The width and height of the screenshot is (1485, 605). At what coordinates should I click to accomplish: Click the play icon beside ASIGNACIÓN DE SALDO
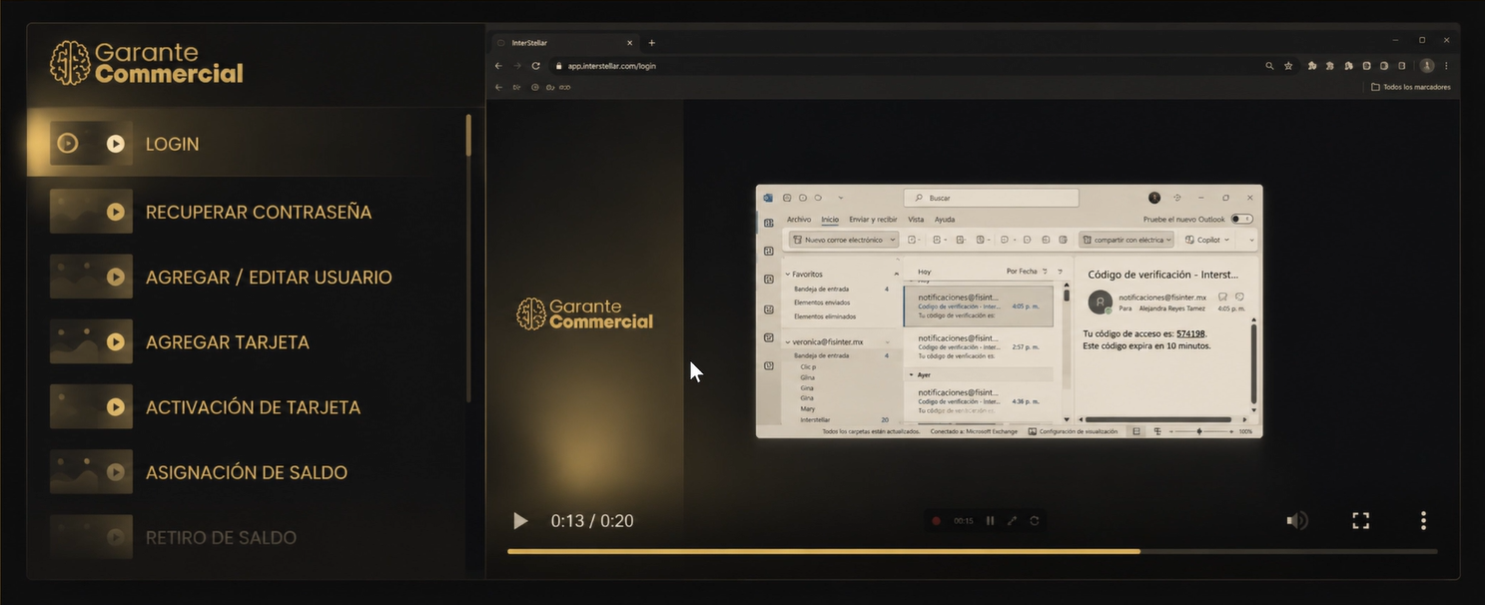click(x=116, y=472)
